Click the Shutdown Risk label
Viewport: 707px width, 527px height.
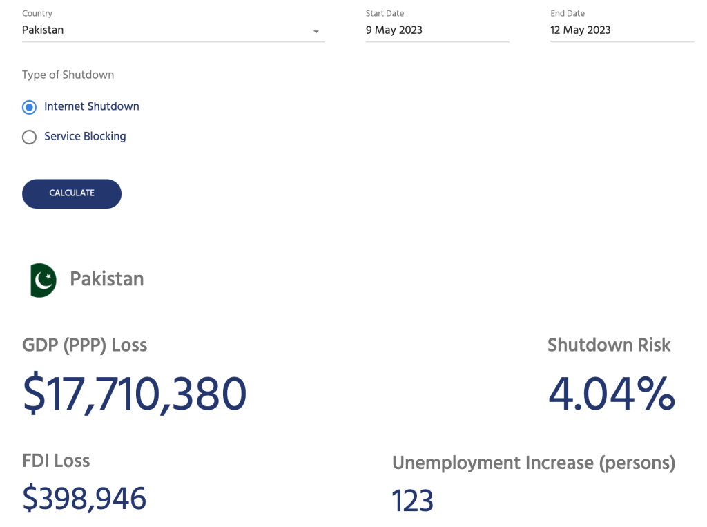pyautogui.click(x=609, y=345)
